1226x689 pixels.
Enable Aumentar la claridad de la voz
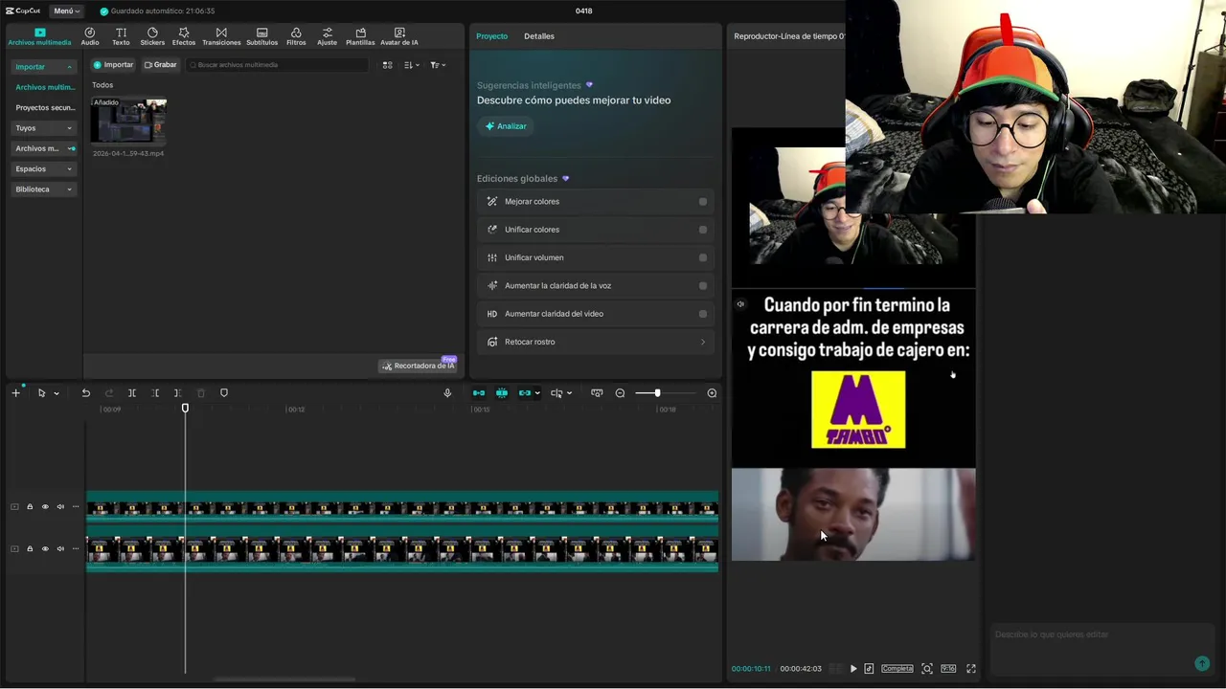point(703,286)
